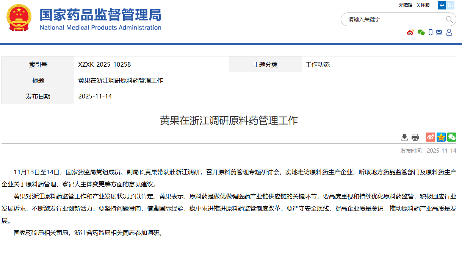
Task: Share the article to Weibo
Action: (x=430, y=137)
